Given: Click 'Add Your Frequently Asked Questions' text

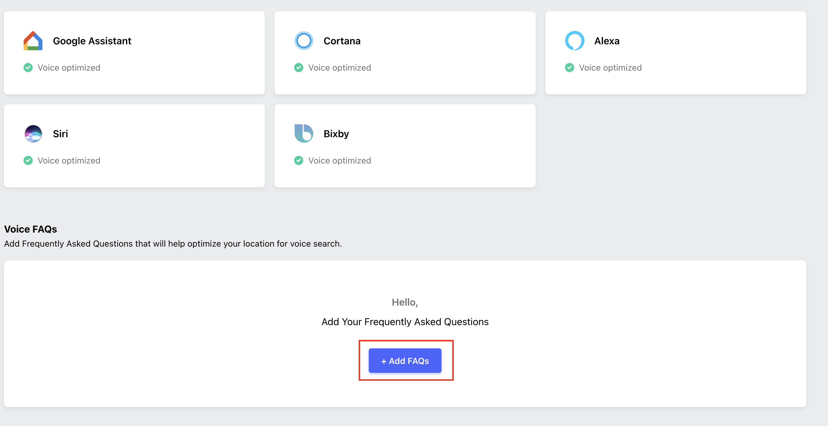Looking at the screenshot, I should tap(405, 322).
